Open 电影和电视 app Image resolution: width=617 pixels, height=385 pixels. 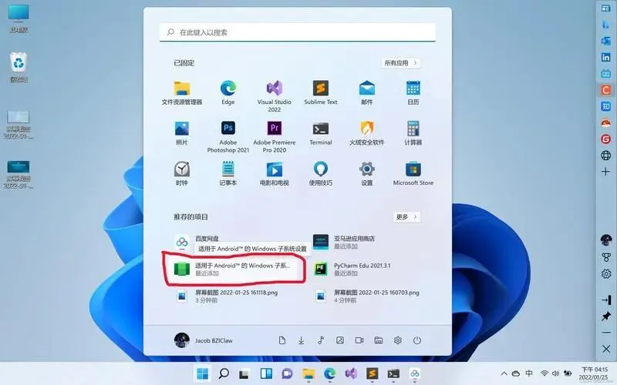click(x=275, y=174)
